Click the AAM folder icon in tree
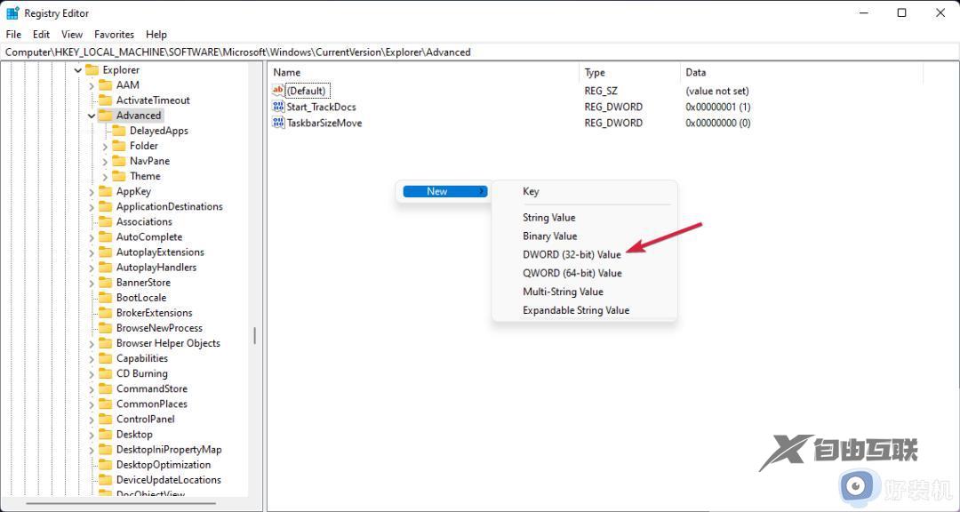The width and height of the screenshot is (960, 512). point(105,85)
